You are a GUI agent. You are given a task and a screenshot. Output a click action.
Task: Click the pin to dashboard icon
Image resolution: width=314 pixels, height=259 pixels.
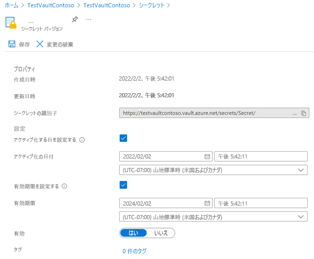(75, 19)
